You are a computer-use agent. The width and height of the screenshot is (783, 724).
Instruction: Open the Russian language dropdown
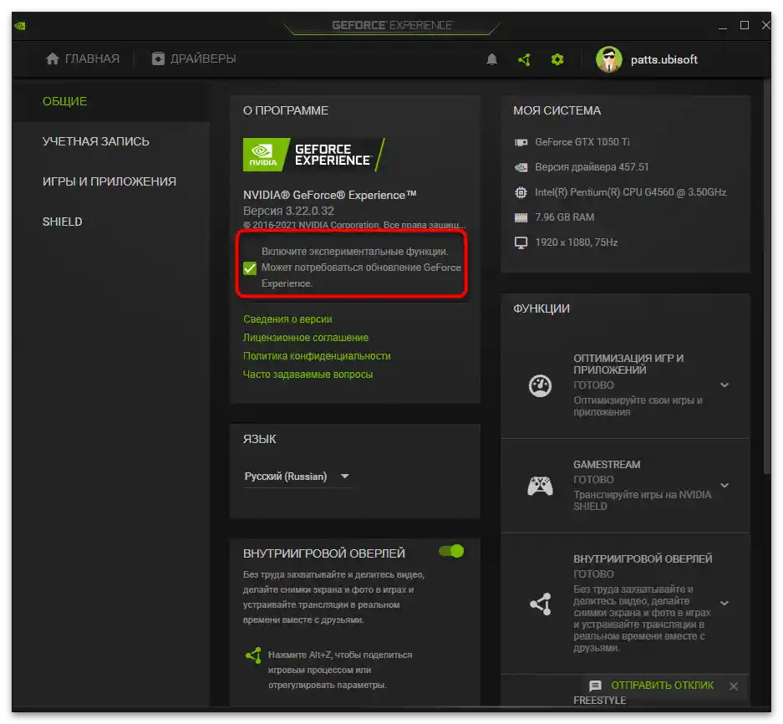point(298,477)
